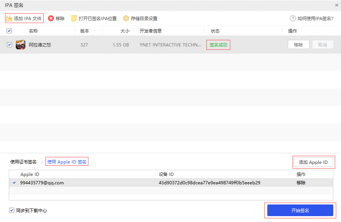Switch to 使用 Apple ID 签名 tab
The image size is (341, 222).
point(67,162)
